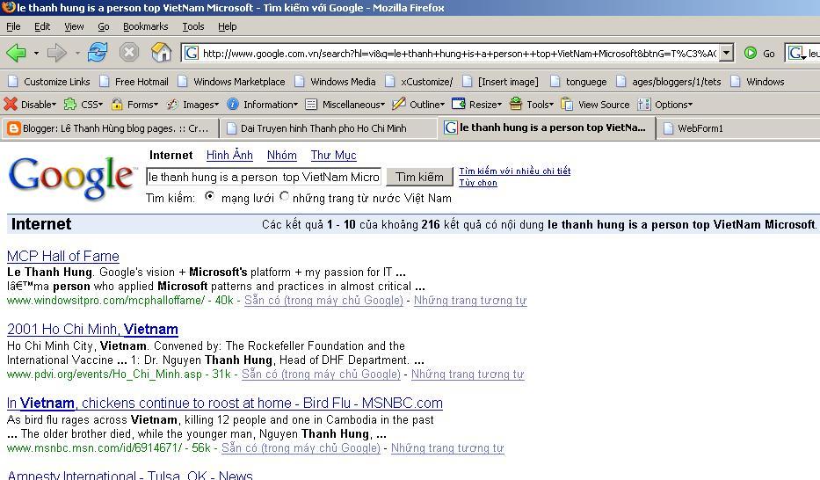The width and height of the screenshot is (820, 480).
Task: Expand the Information dropdown menu
Action: pyautogui.click(x=295, y=105)
